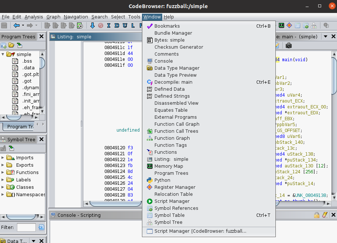This screenshot has width=337, height=243.
Task: Click the clear console eraser icon
Action: coord(325,215)
